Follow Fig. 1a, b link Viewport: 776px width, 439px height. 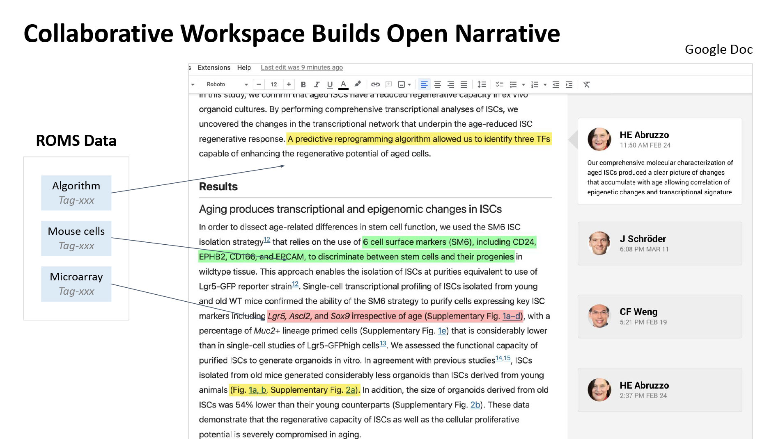(x=257, y=390)
